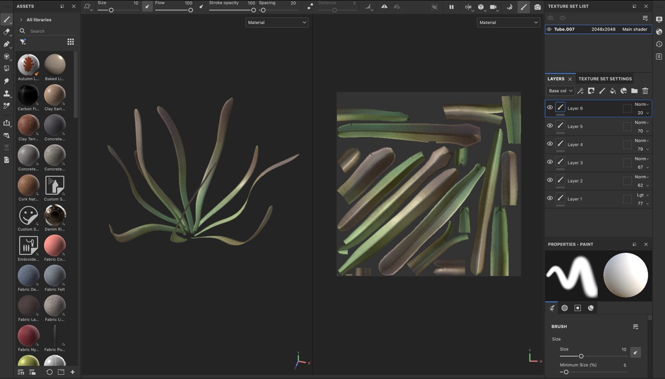This screenshot has height=379, width=665.
Task: Add a new fill layer
Action: coord(613,91)
